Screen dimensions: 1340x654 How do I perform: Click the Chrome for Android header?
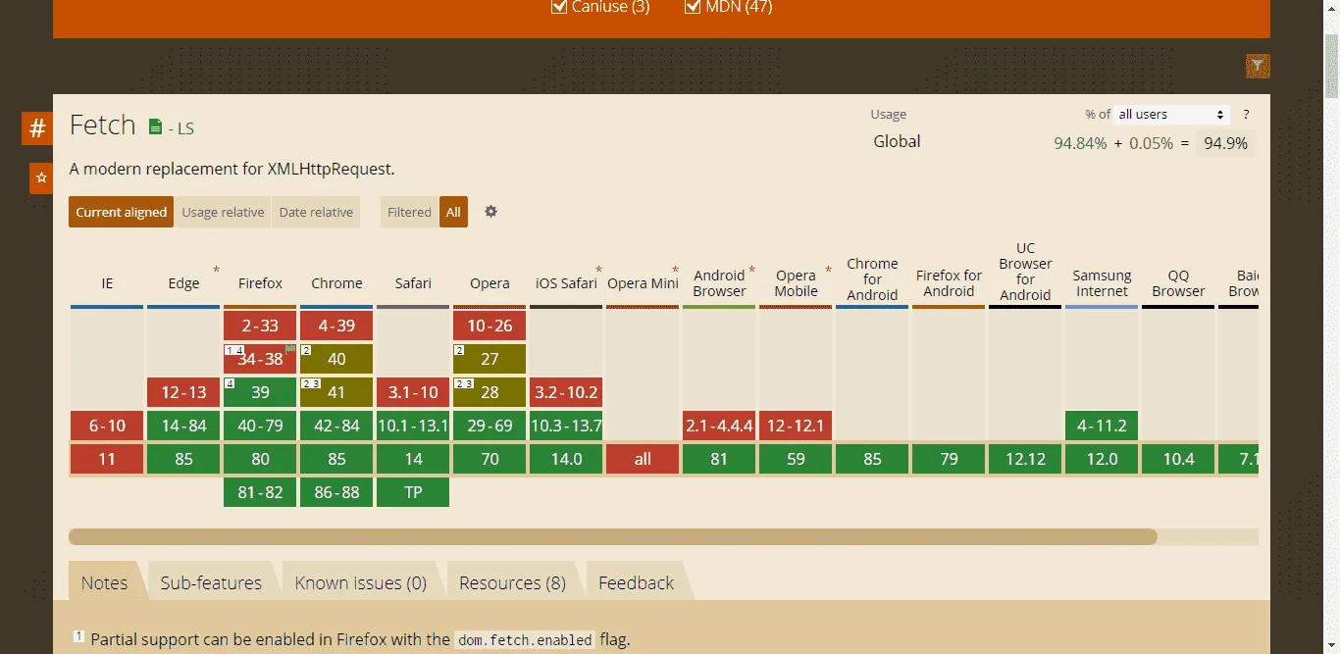click(872, 279)
